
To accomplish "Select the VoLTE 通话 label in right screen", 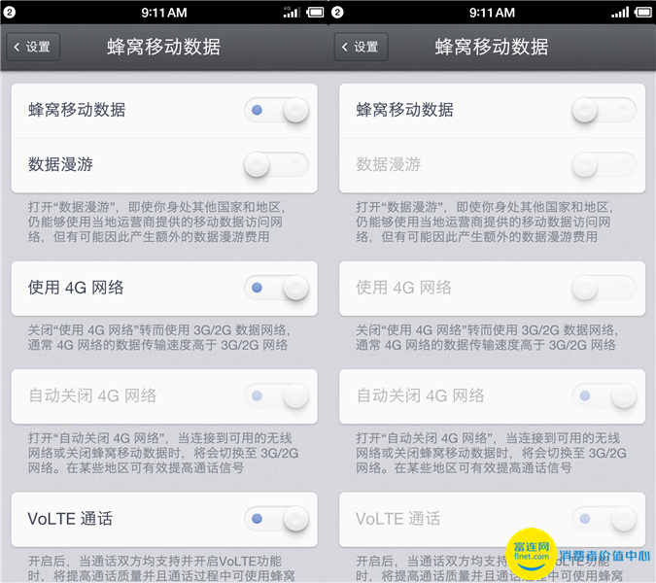I will coord(397,519).
